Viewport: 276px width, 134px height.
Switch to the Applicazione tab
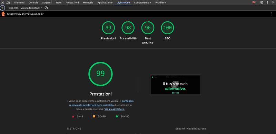click(105, 3)
